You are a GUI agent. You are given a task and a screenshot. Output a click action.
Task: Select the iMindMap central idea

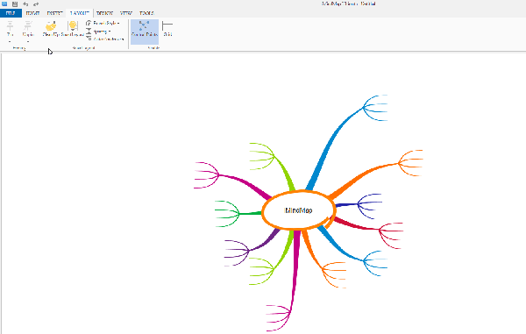click(298, 210)
